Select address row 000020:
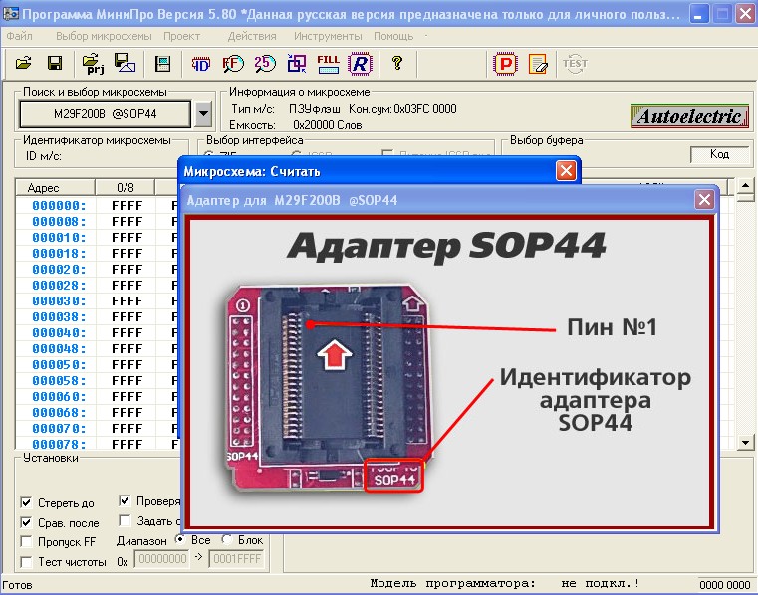The width and height of the screenshot is (758, 595). point(59,270)
